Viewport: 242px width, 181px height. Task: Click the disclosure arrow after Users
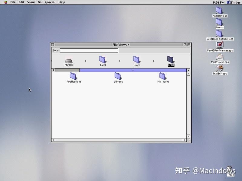pyautogui.click(x=154, y=60)
